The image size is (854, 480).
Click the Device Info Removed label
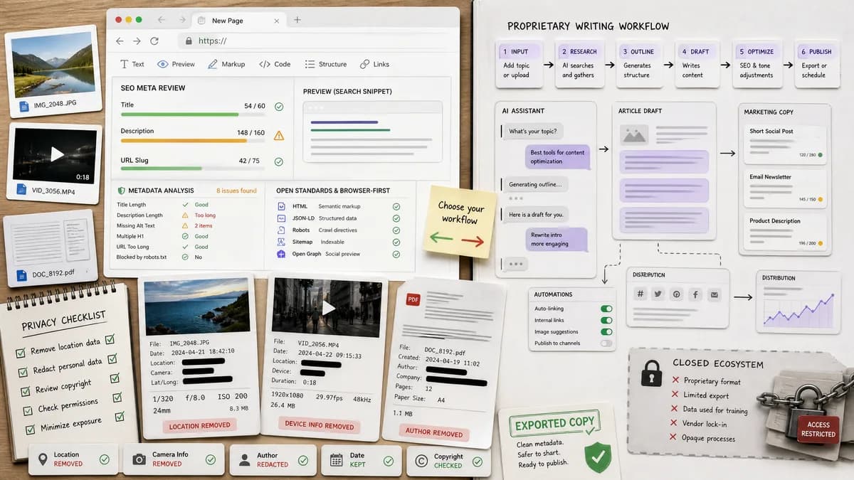(x=320, y=426)
